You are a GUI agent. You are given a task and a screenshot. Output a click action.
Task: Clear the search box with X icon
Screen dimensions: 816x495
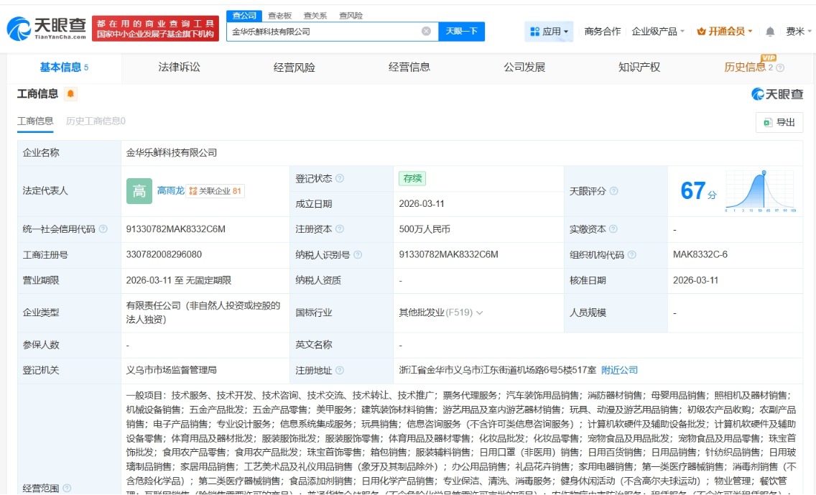426,32
